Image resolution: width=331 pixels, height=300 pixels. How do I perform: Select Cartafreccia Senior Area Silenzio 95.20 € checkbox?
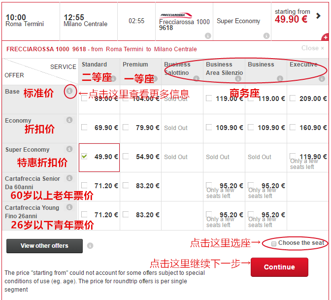[x=209, y=186]
